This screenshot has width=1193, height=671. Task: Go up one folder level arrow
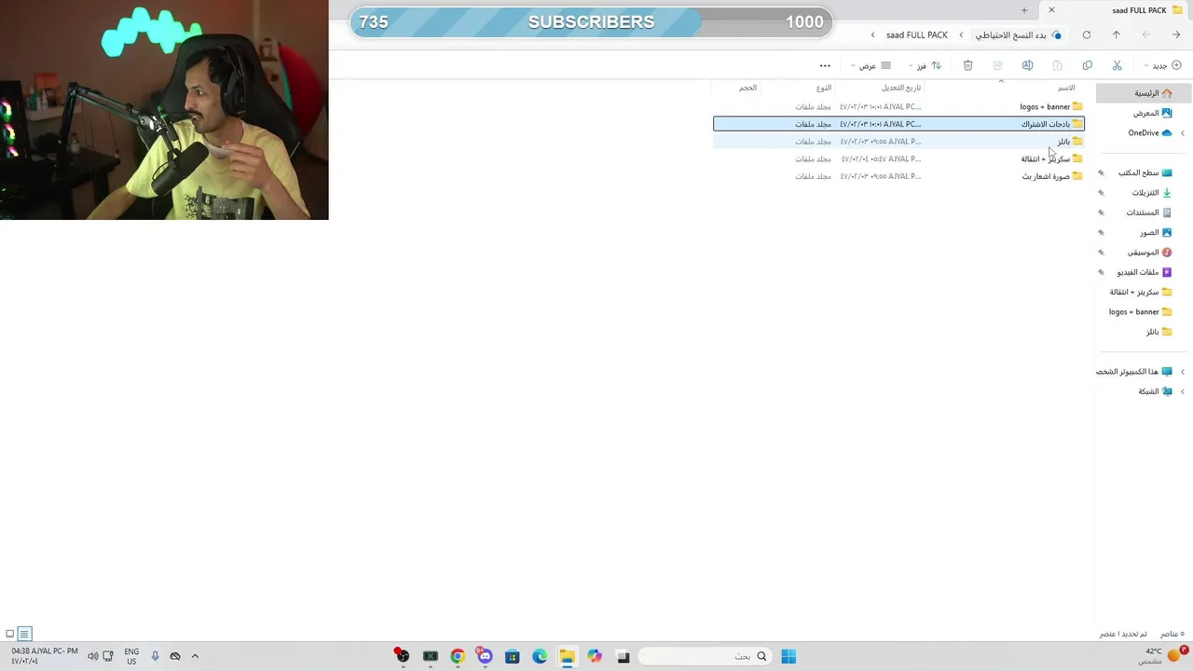tap(1116, 34)
